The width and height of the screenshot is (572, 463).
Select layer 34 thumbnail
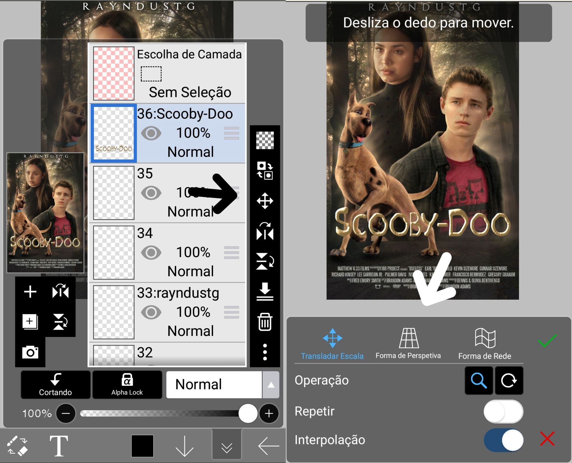pos(114,253)
